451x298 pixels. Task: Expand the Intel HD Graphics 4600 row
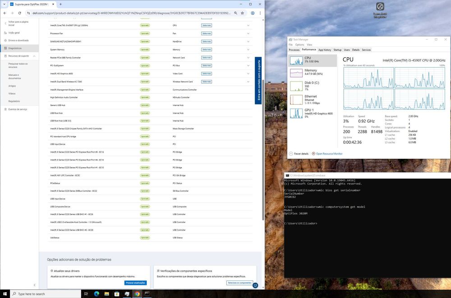pyautogui.click(x=248, y=73)
